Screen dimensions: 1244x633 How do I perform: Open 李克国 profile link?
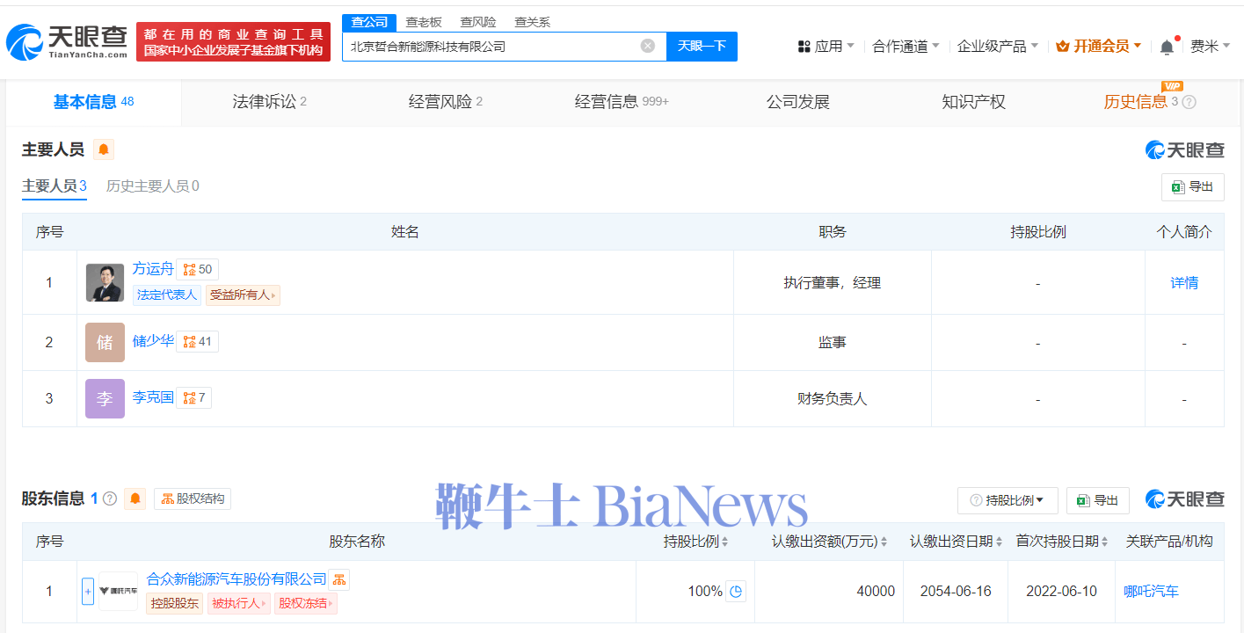tap(153, 397)
